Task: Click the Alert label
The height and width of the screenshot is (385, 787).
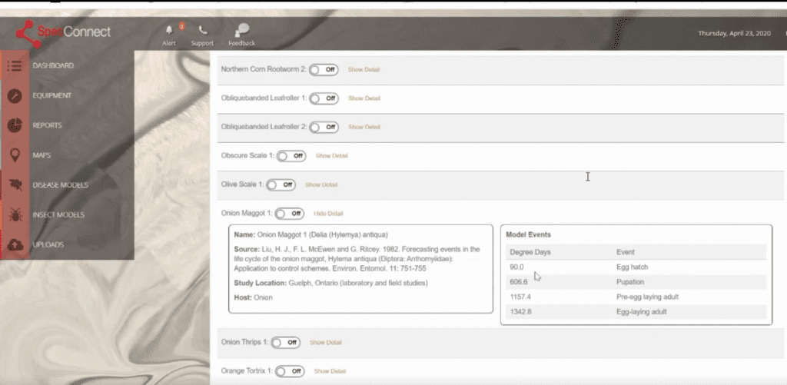Action: pyautogui.click(x=169, y=43)
